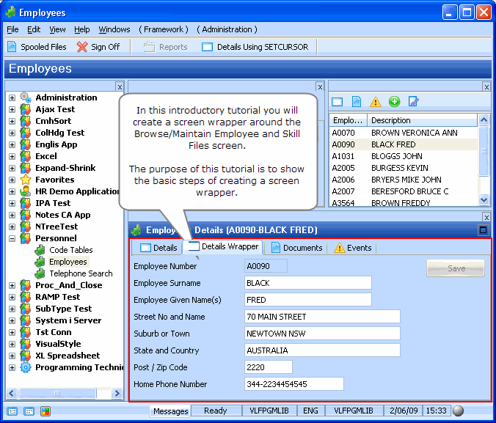
Task: Close the Employee Details pane
Action: (486, 217)
